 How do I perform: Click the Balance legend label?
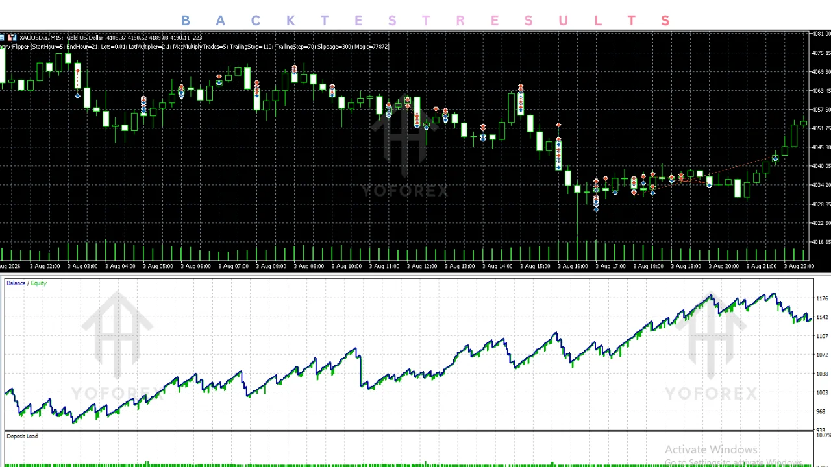(16, 283)
